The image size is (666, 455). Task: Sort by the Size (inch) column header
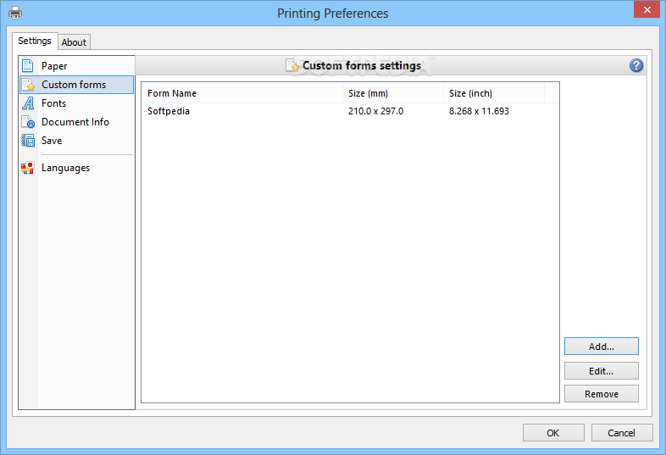493,93
